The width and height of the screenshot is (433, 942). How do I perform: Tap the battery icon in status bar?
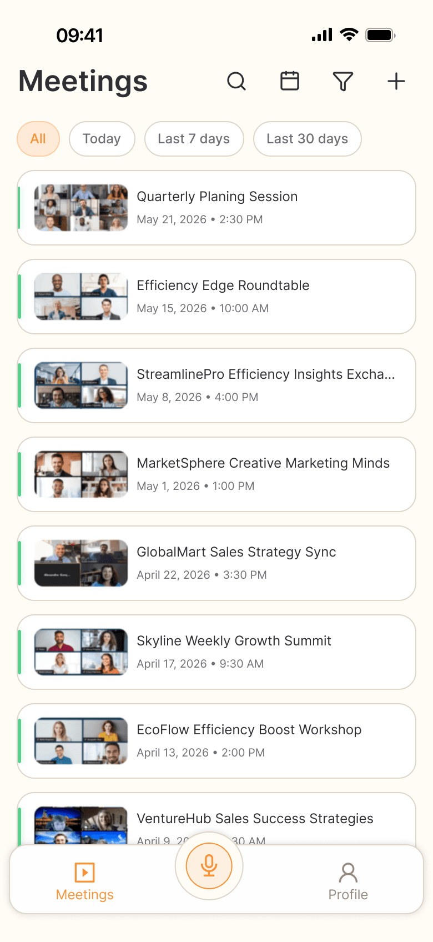pyautogui.click(x=380, y=35)
